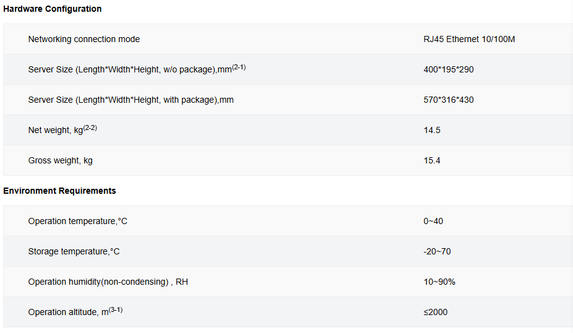Click the ≤2000 operation altitude value
Image resolution: width=573 pixels, height=333 pixels.
pyautogui.click(x=436, y=312)
